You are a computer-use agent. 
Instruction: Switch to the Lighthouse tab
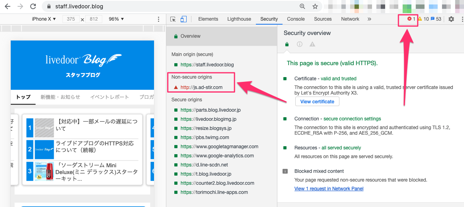coord(239,19)
